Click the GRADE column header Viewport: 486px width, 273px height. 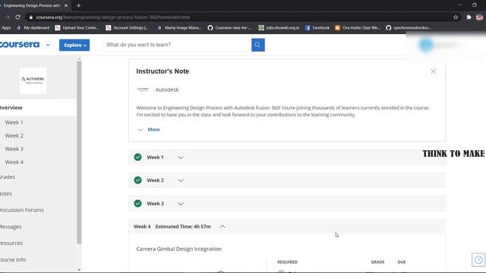click(x=377, y=262)
